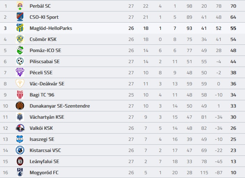Viewport: 245px width, 178px height.
Task: Click the Perbál SC team name
Action: [40, 6]
